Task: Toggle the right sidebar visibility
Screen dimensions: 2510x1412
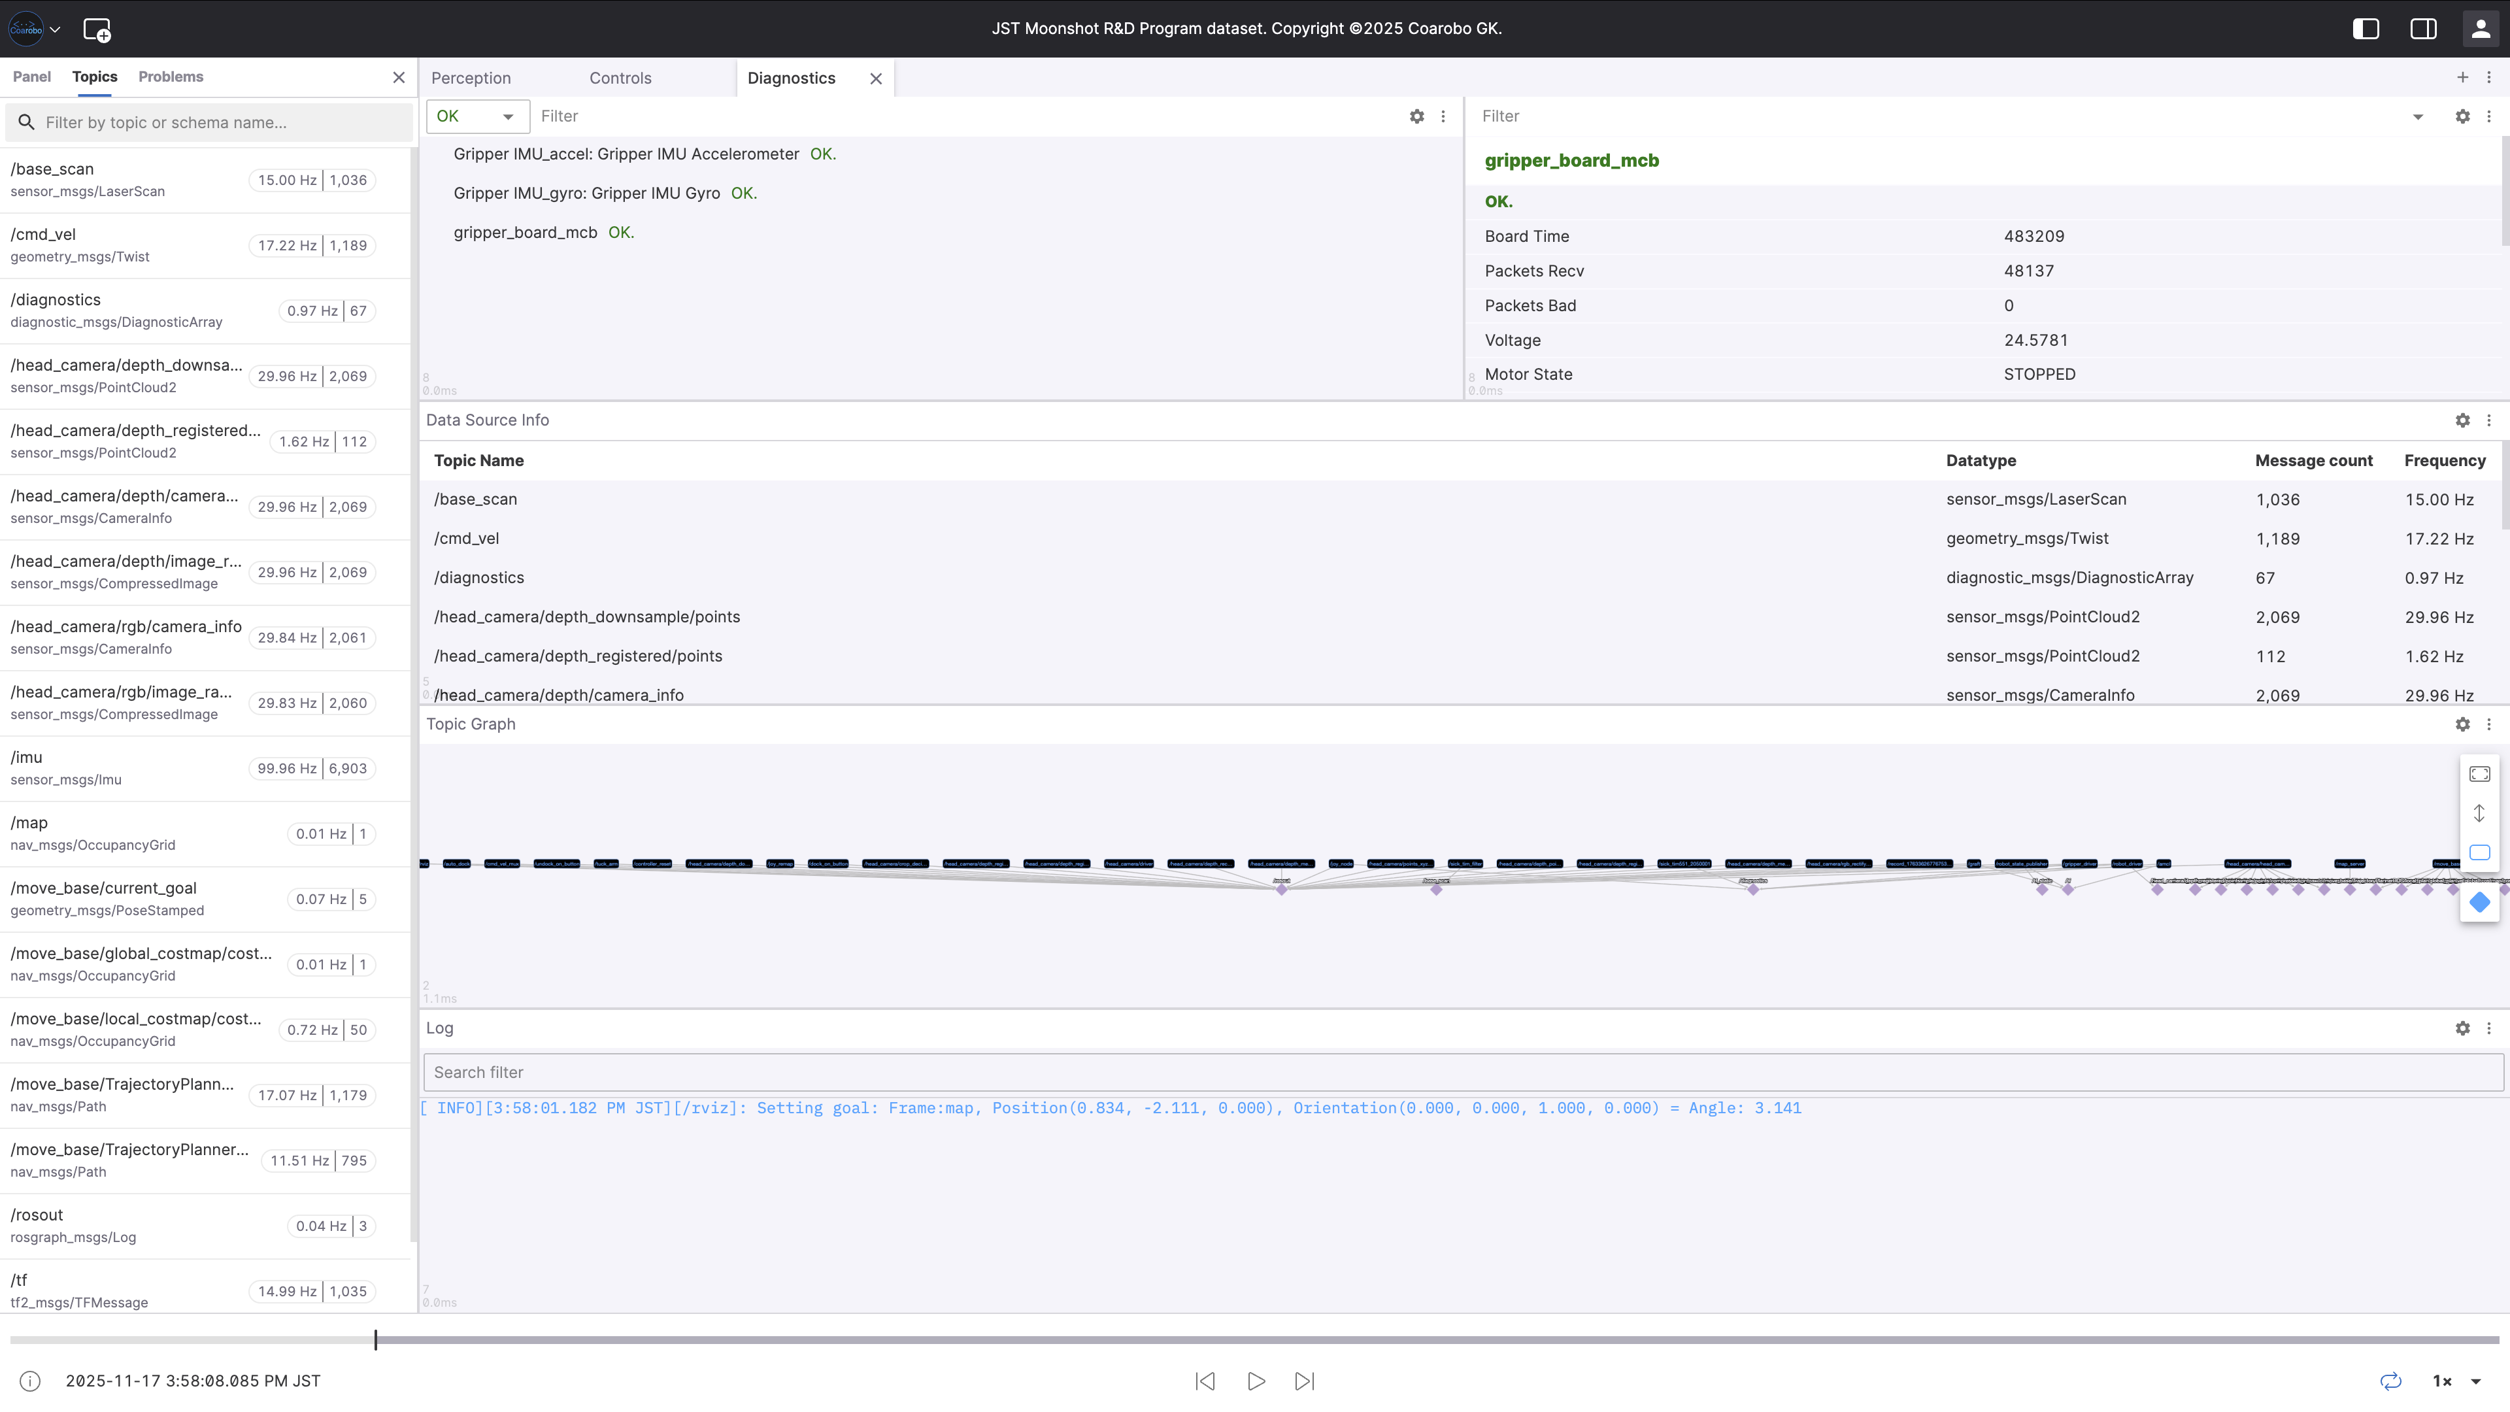Action: tap(2423, 28)
